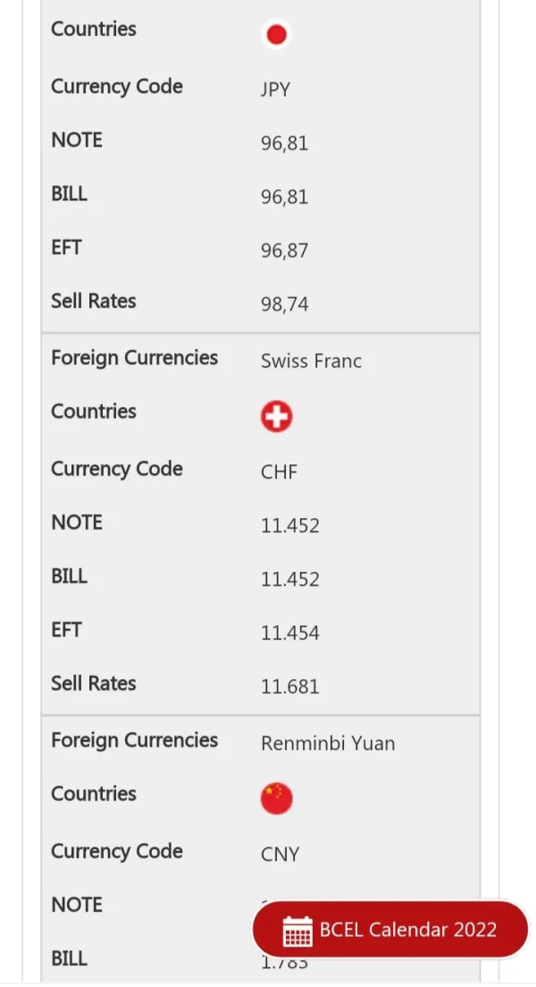Click the CHF EFT rate 11.454
The image size is (536, 987).
point(289,633)
